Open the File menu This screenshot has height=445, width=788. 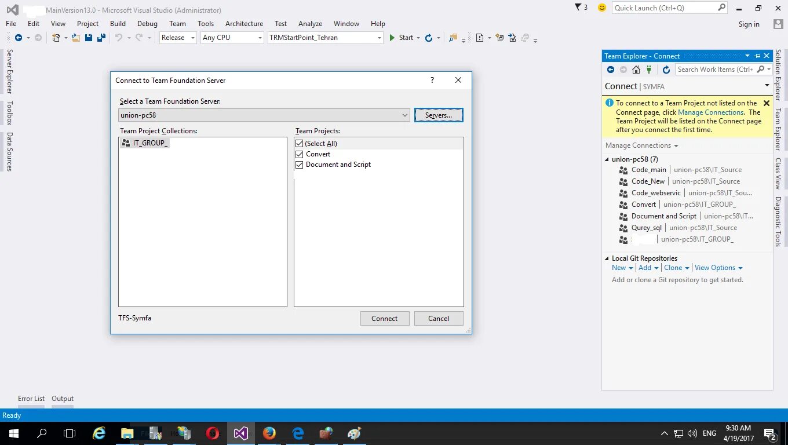point(11,24)
